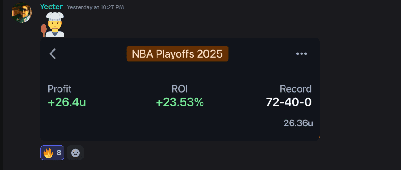Toggle the fire emoji reaction
Viewport: 401px width, 170px height.
pyautogui.click(x=52, y=152)
